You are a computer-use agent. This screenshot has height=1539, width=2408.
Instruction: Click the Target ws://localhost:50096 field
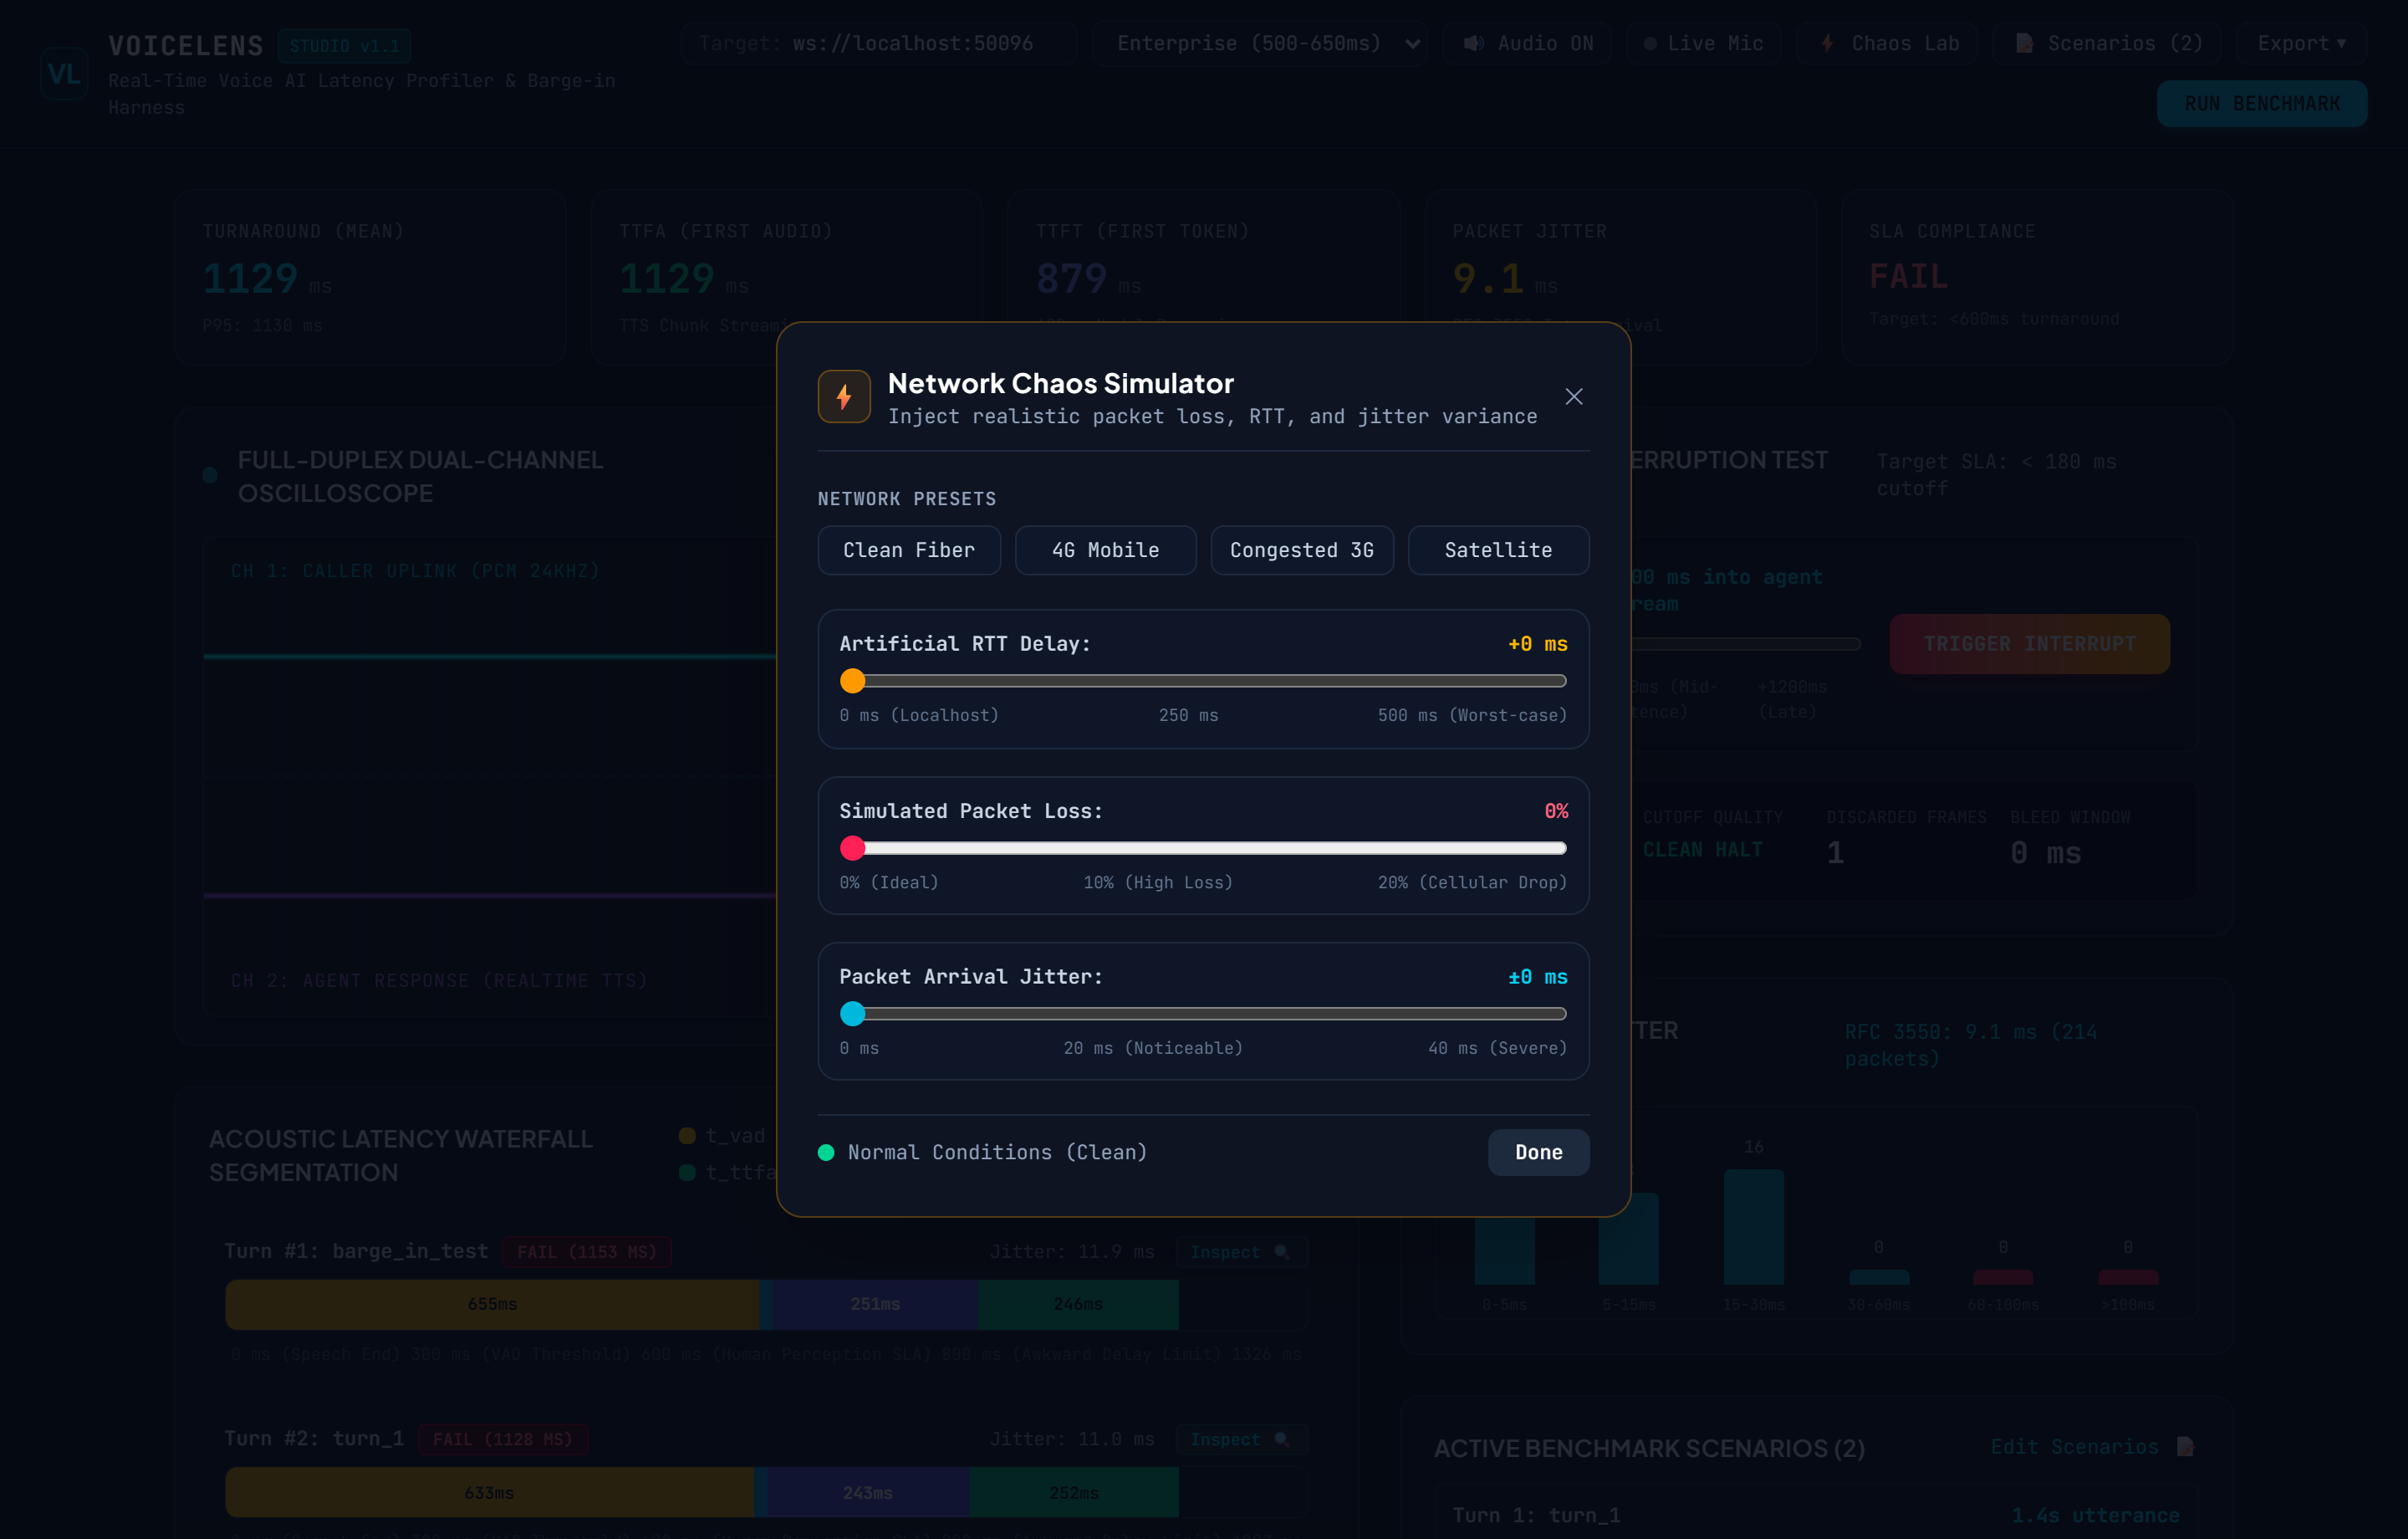879,43
